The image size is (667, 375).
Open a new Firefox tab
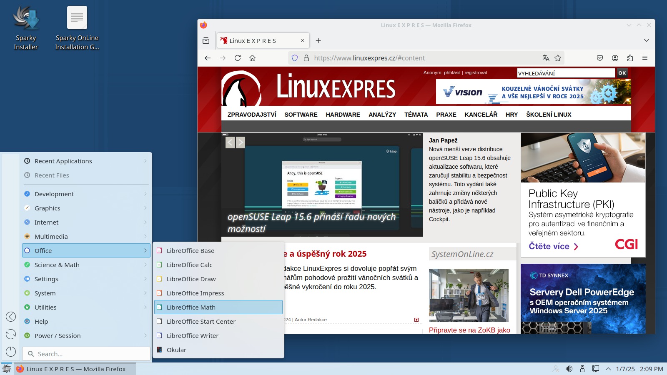pos(318,41)
